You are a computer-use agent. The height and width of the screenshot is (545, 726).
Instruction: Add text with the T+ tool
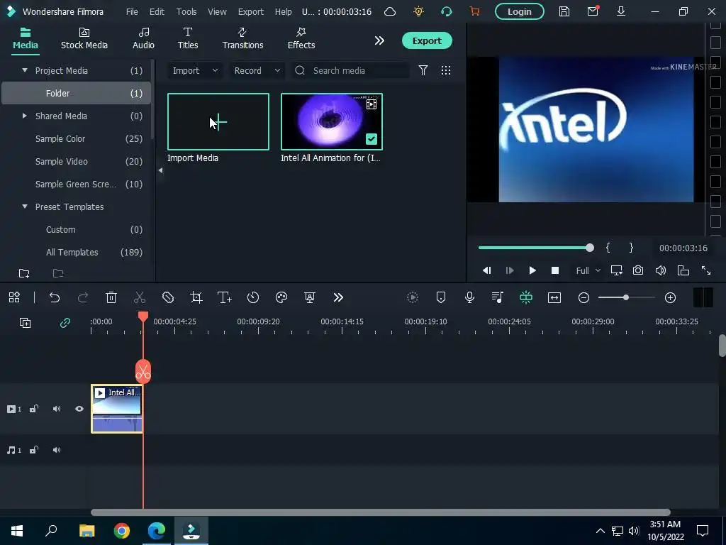click(225, 297)
